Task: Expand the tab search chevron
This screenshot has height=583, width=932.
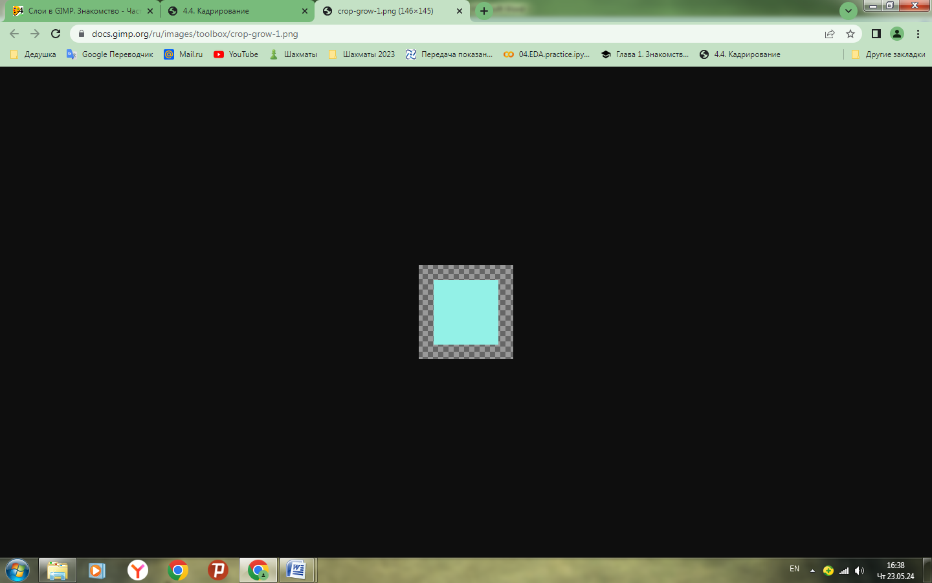Action: pyautogui.click(x=849, y=11)
